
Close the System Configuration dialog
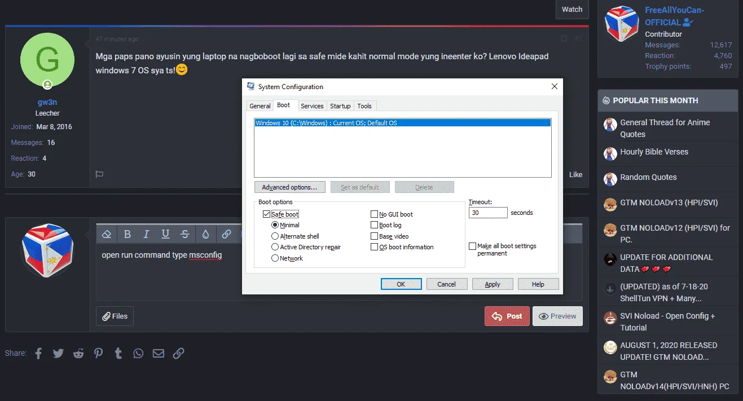coord(555,86)
